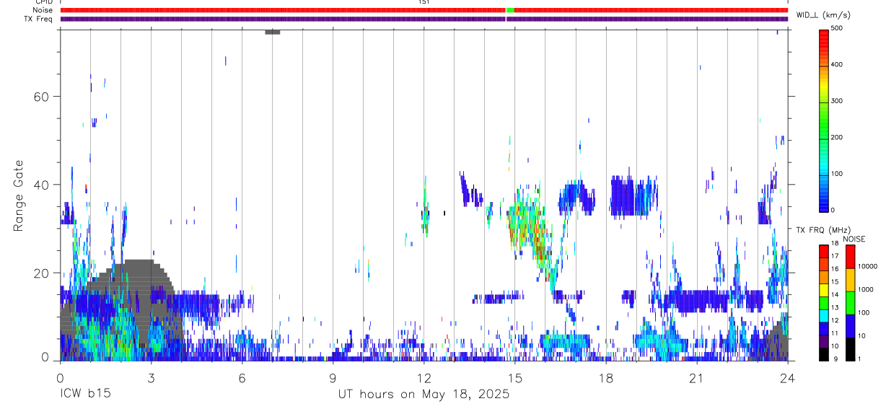
Task: Click the 'ICW b15' radar label
Action: [85, 394]
